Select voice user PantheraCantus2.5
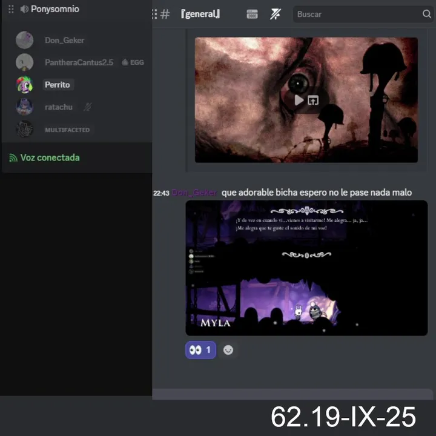Viewport: 436px width, 436px height. (79, 62)
